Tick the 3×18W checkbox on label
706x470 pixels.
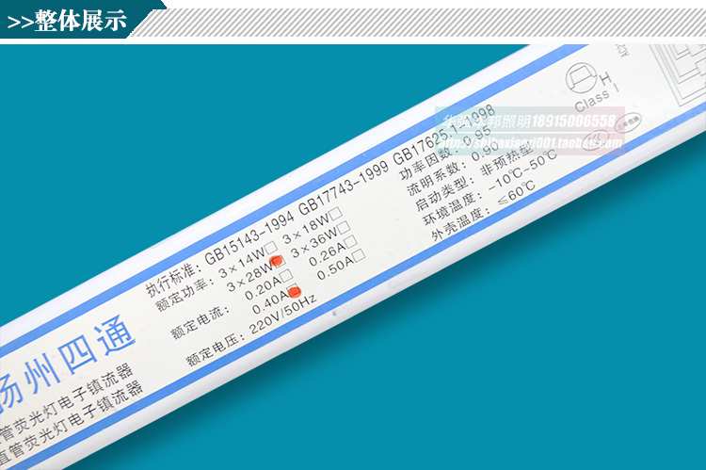click(x=336, y=213)
